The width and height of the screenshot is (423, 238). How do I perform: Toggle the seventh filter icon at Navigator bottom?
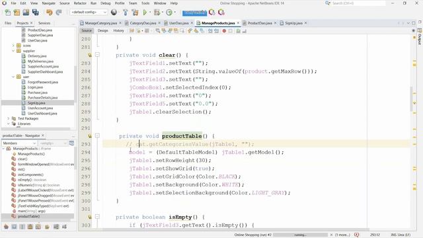tap(56, 227)
